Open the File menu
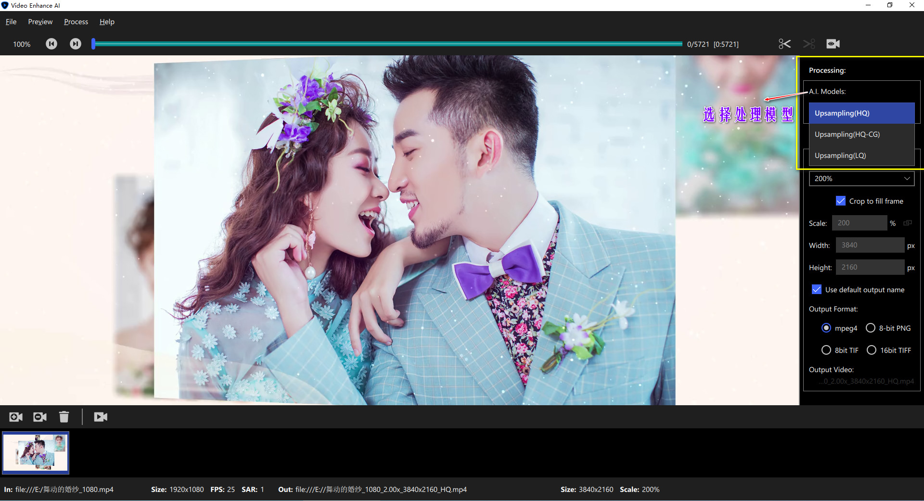 (x=11, y=22)
